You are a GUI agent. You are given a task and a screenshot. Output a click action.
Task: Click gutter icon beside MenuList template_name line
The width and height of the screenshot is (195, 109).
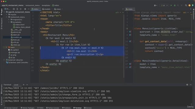[130, 35]
